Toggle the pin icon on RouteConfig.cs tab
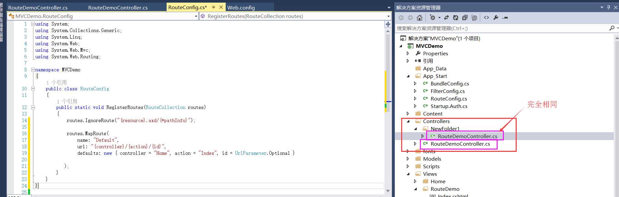The width and height of the screenshot is (619, 197). tap(214, 7)
